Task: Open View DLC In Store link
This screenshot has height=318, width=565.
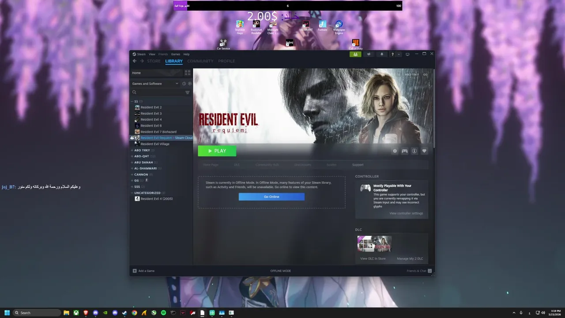Action: click(x=373, y=259)
